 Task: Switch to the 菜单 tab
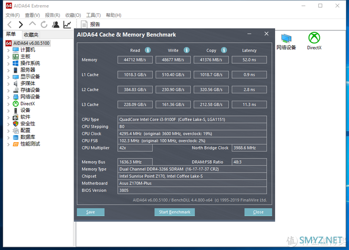point(11,34)
